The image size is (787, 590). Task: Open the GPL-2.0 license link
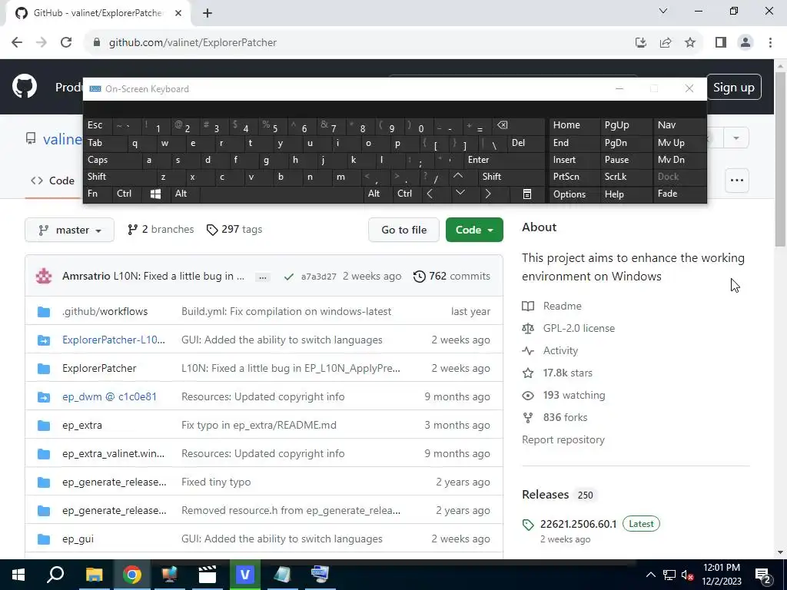pyautogui.click(x=579, y=328)
